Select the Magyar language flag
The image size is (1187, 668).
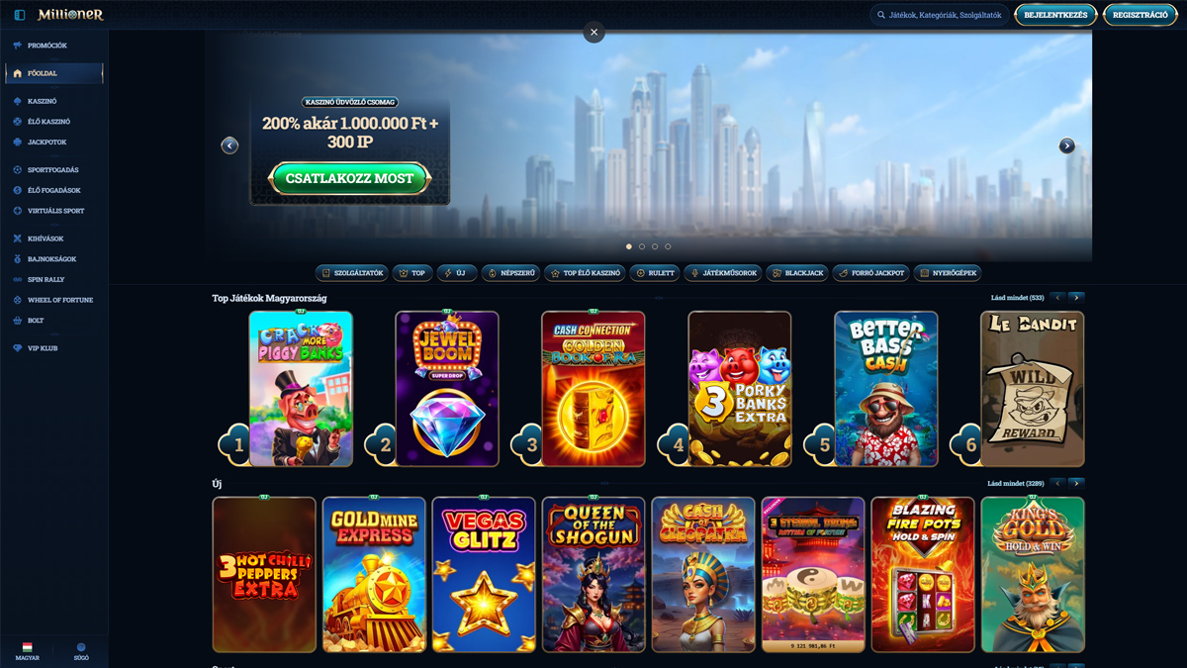point(28,650)
